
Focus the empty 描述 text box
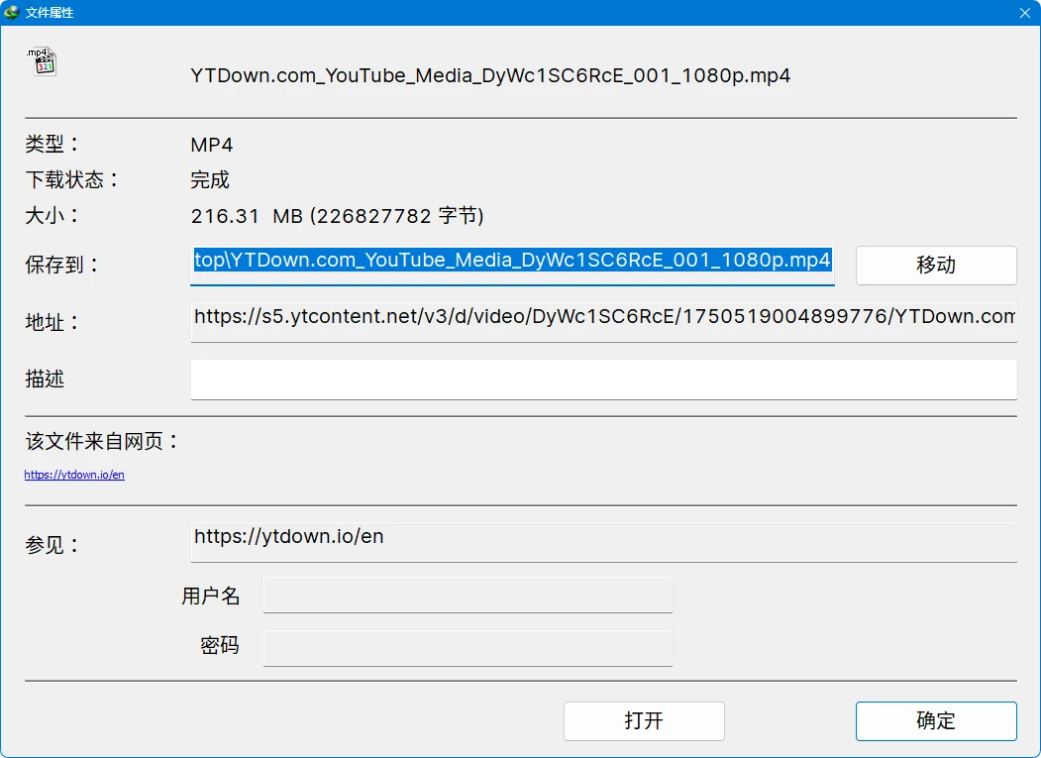click(x=603, y=379)
